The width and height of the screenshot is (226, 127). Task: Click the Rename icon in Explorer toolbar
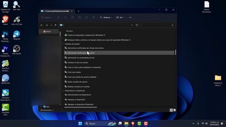(x=79, y=17)
